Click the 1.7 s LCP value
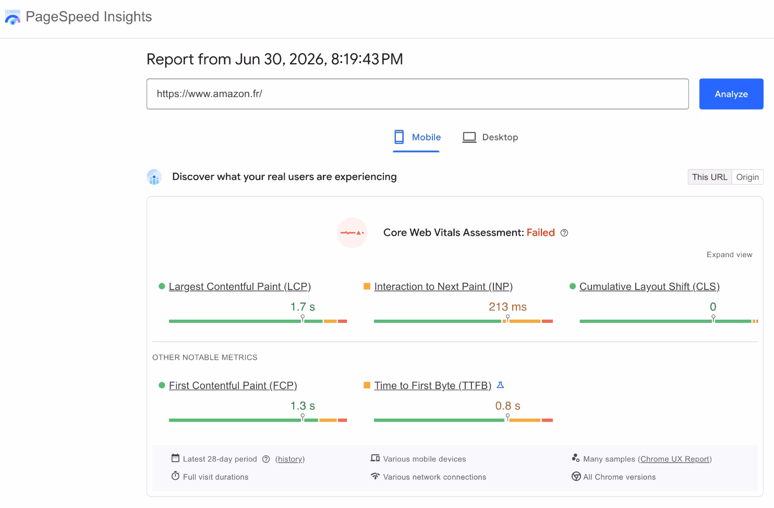The width and height of the screenshot is (774, 508). 303,307
